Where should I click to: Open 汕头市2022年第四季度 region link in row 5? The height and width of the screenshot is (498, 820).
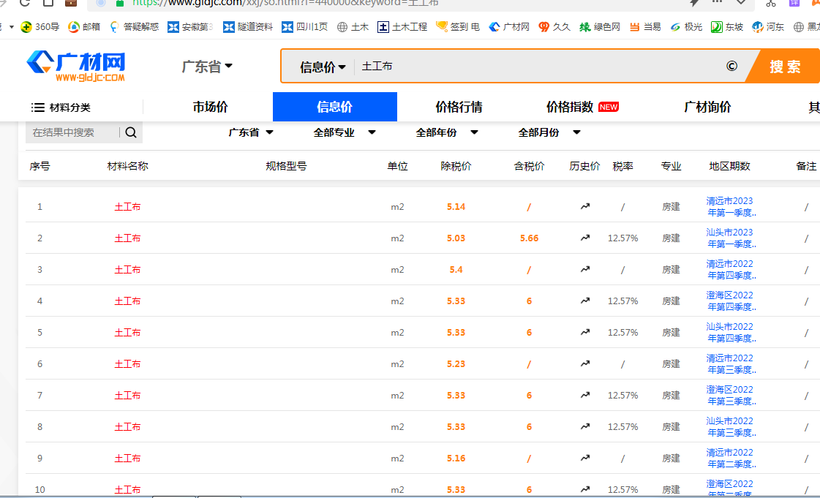(x=731, y=332)
